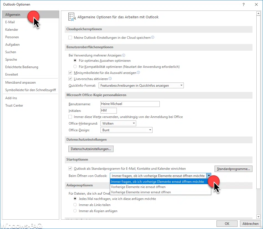Click the info icon beside cloud settings checkbox
Screen dimensions: 263x229
coord(153,37)
